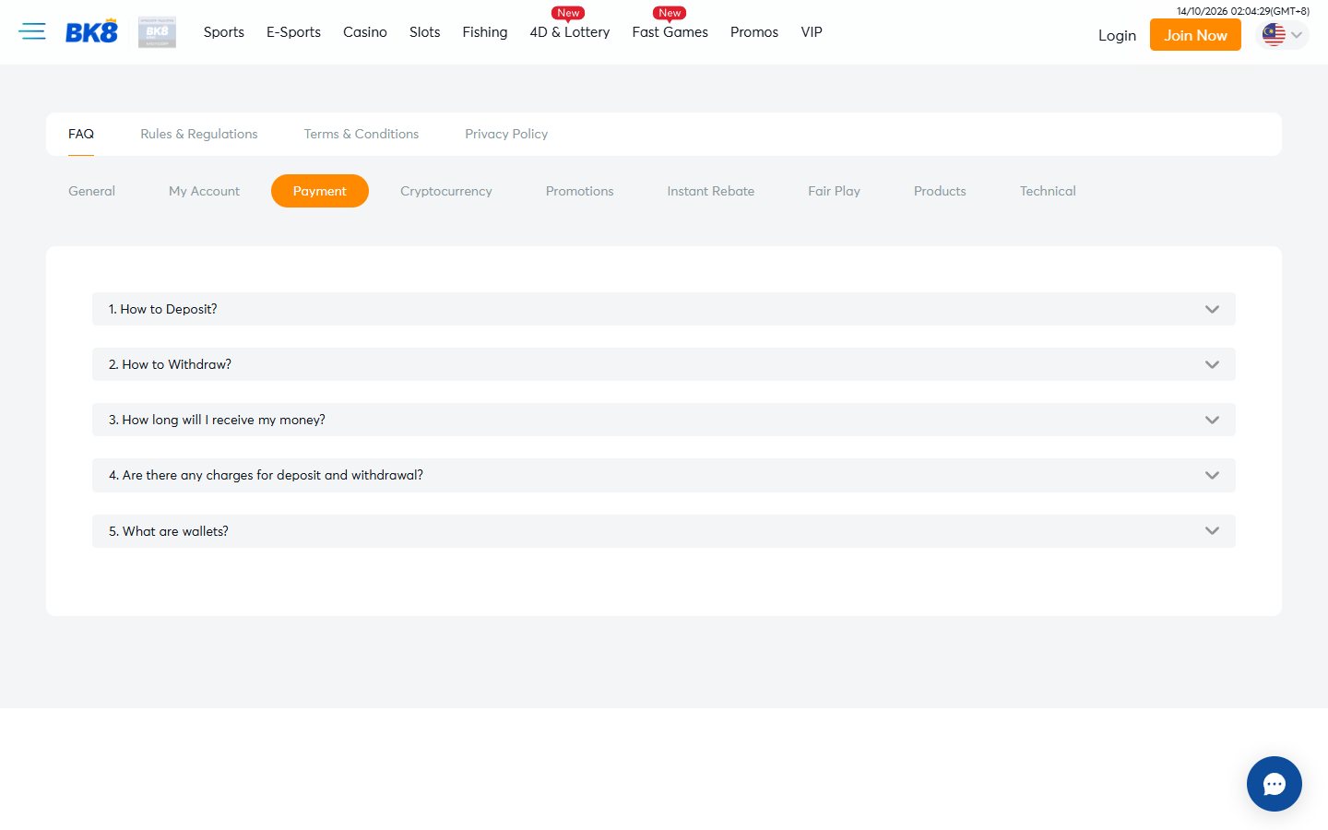The height and width of the screenshot is (830, 1328).
Task: Select the FAQ tab
Action: pos(81,134)
